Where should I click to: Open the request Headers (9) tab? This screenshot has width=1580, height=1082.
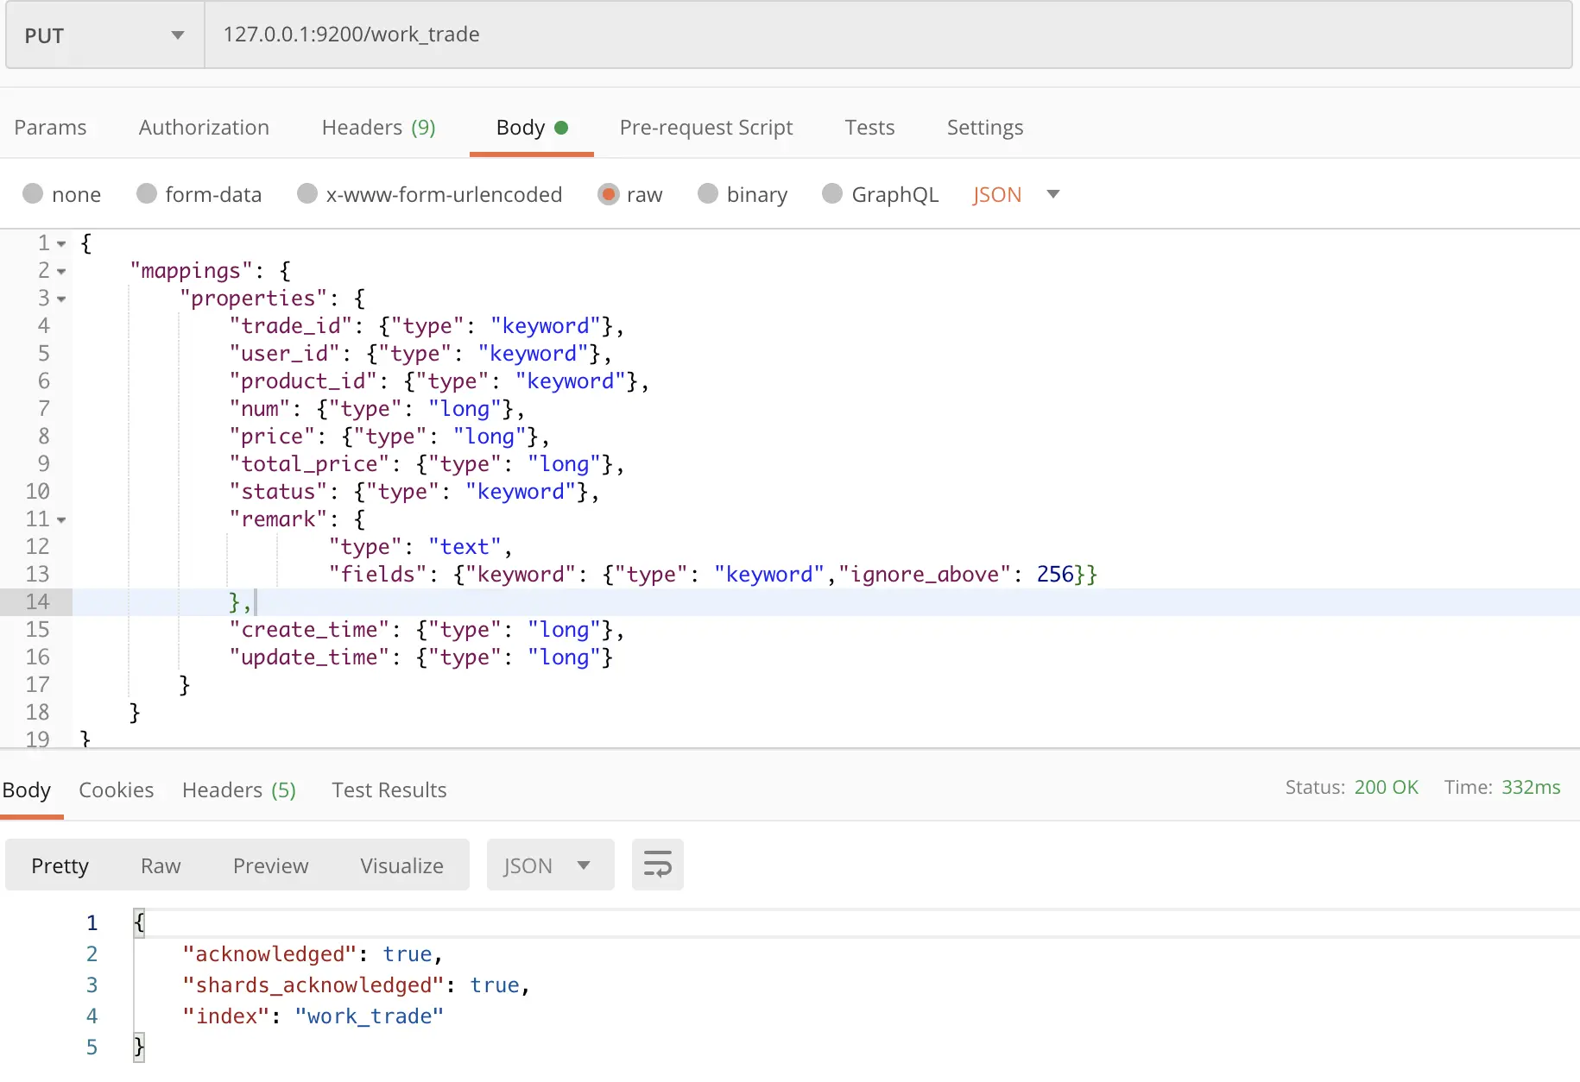tap(378, 128)
